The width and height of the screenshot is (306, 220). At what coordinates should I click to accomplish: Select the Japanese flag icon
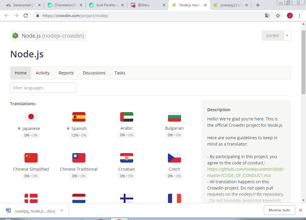[31, 117]
